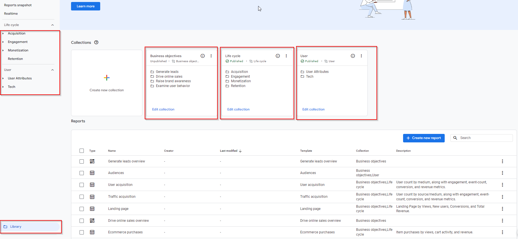Open Library in the sidebar
518x239 pixels.
point(16,227)
